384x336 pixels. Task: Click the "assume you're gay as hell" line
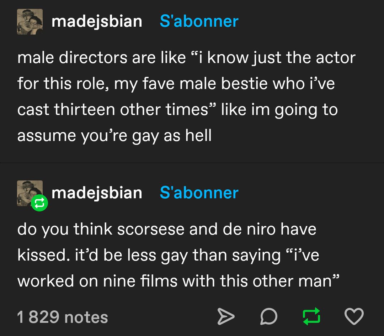click(114, 136)
